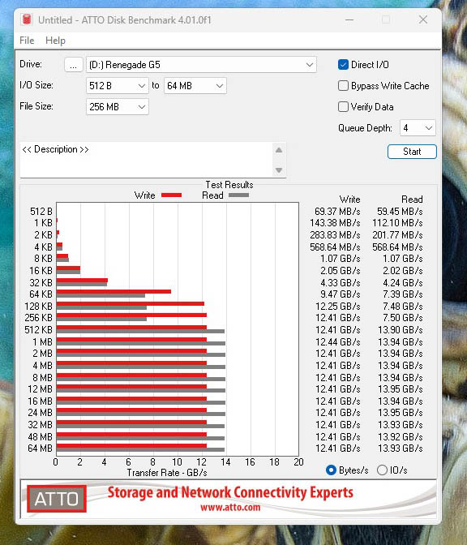467x545 pixels.
Task: Click the read value 13.90 GB/s
Action: point(401,330)
